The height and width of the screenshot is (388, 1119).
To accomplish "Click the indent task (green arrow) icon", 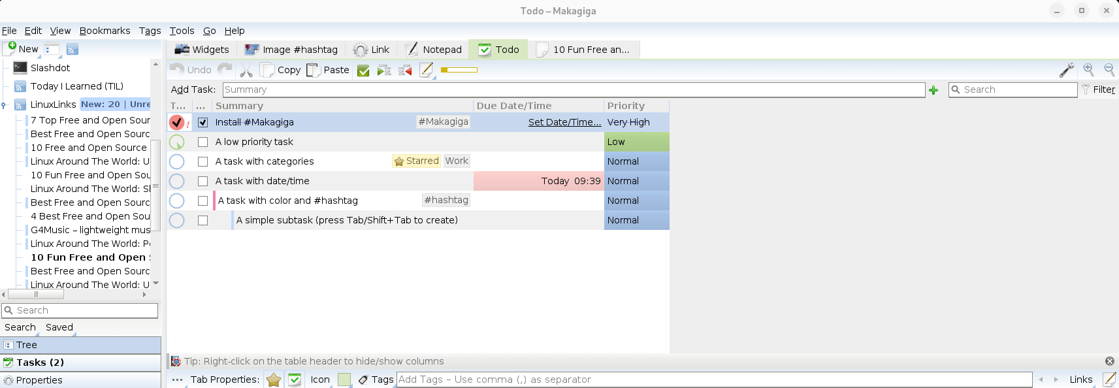I will pos(384,71).
